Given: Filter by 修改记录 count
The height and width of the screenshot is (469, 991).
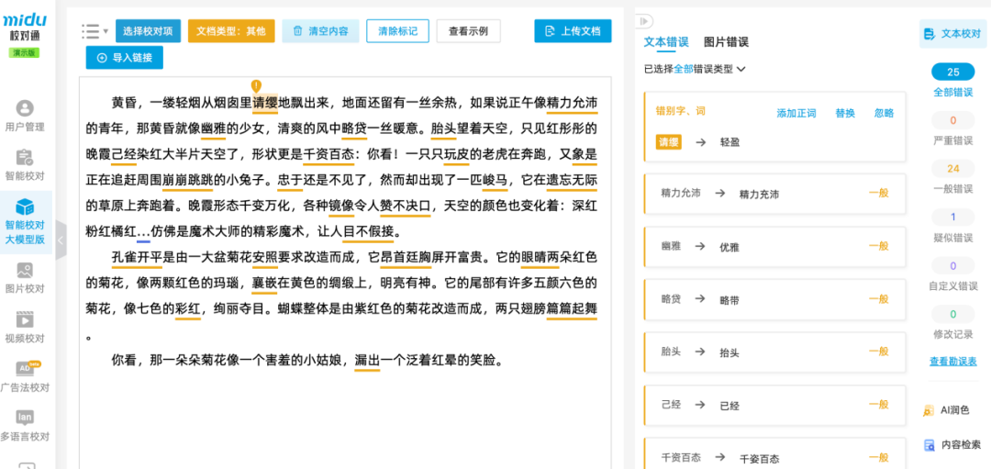Looking at the screenshot, I should pyautogui.click(x=953, y=324).
